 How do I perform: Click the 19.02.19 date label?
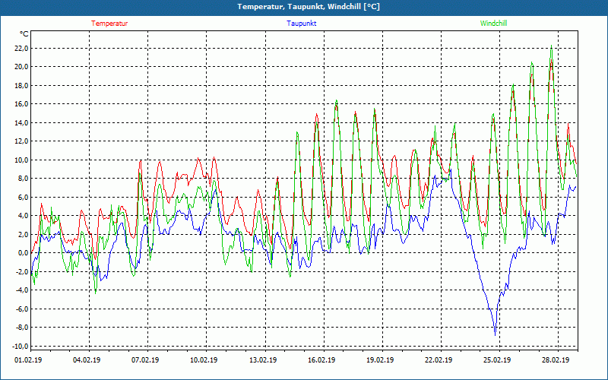(x=381, y=359)
